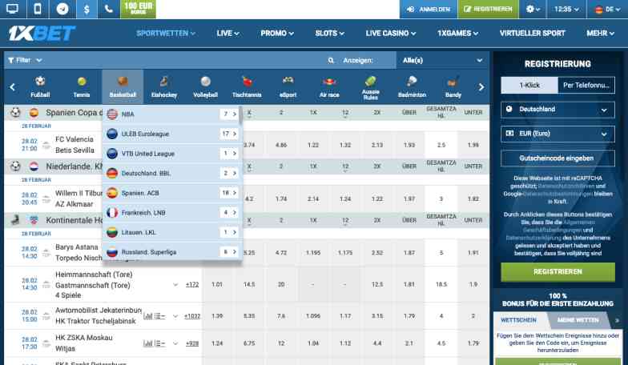Focus the Gutscheincode eingeben field
The image size is (628, 365).
(x=558, y=158)
